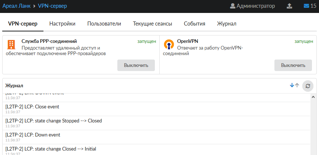Sort journal with the down arrow
This screenshot has width=319, height=155.
292,85
